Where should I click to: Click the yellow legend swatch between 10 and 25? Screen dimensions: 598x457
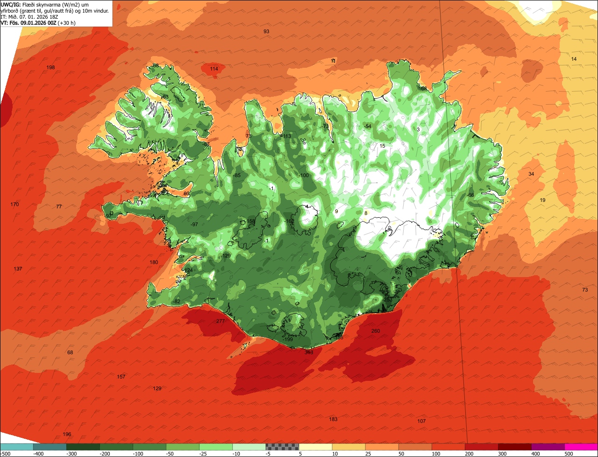tap(349, 446)
